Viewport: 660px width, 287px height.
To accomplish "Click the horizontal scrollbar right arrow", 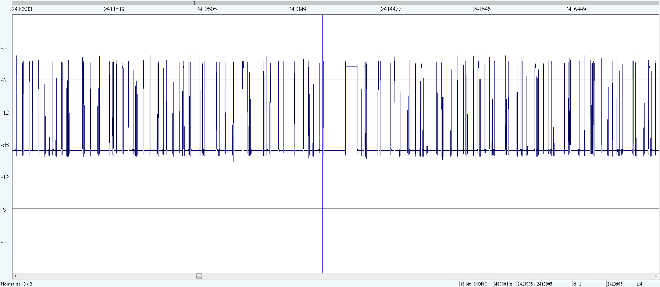I will (656, 276).
